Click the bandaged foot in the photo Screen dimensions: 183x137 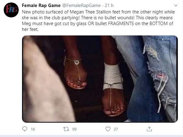pyautogui.click(x=113, y=90)
